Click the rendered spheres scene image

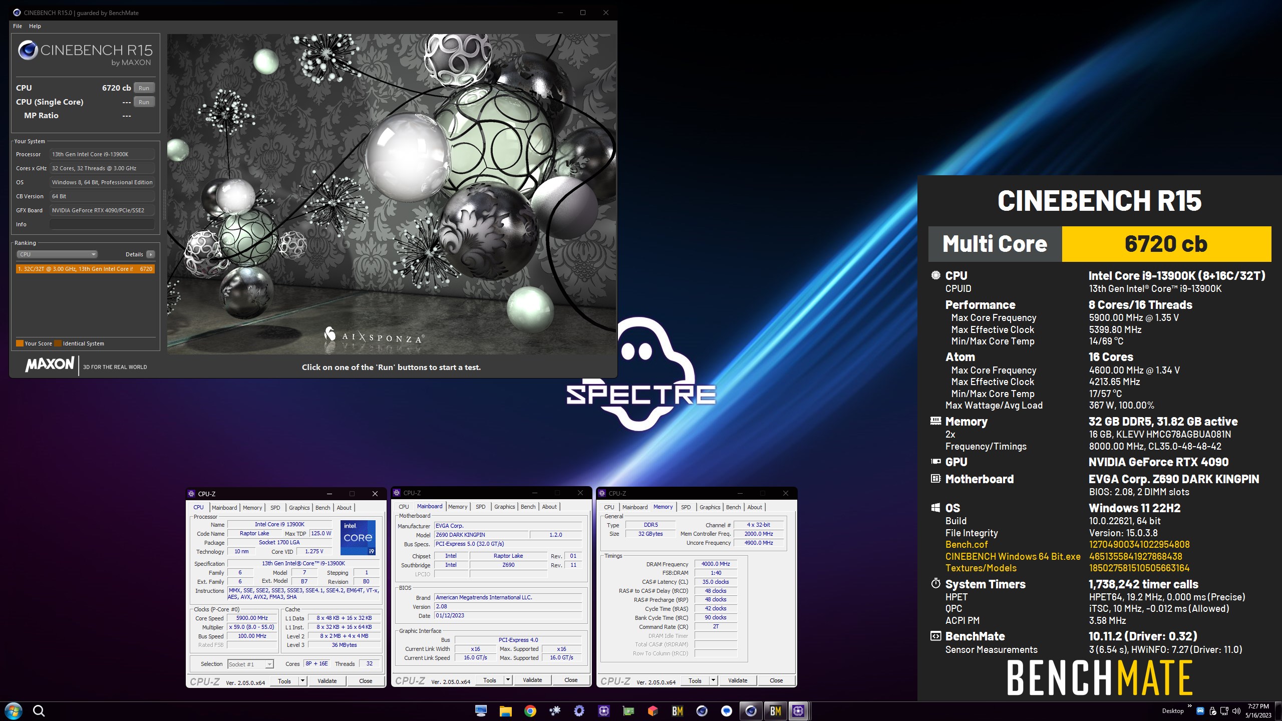pyautogui.click(x=391, y=194)
